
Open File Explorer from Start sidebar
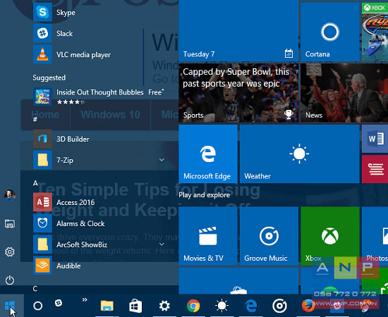[10, 224]
